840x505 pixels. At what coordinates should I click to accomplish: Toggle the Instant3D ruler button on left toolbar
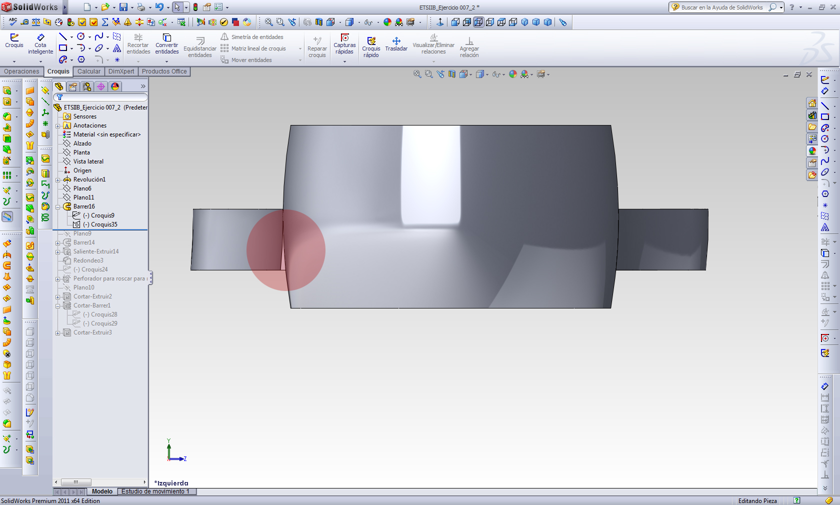(7, 216)
